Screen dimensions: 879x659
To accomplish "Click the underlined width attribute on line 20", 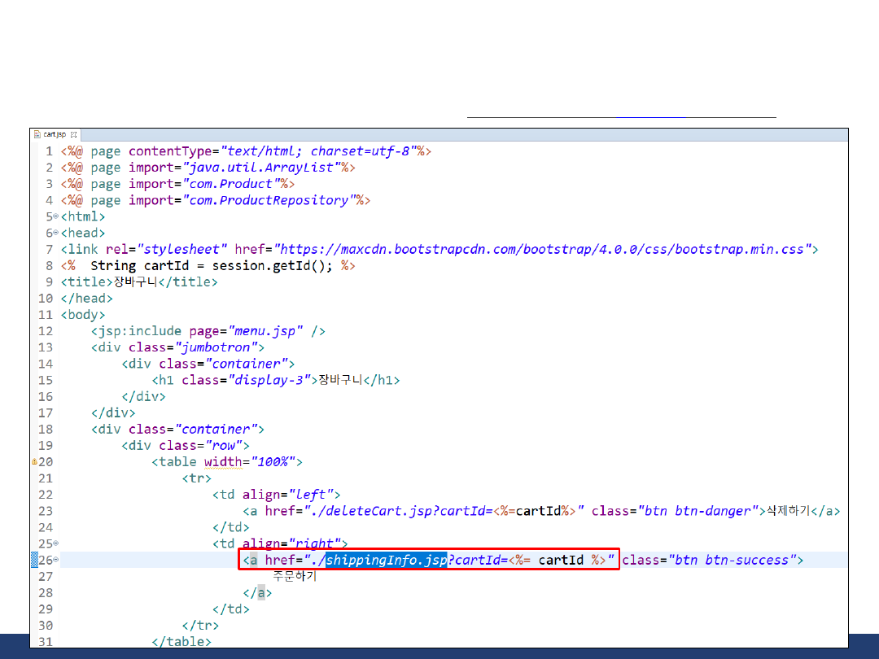I will coord(224,462).
